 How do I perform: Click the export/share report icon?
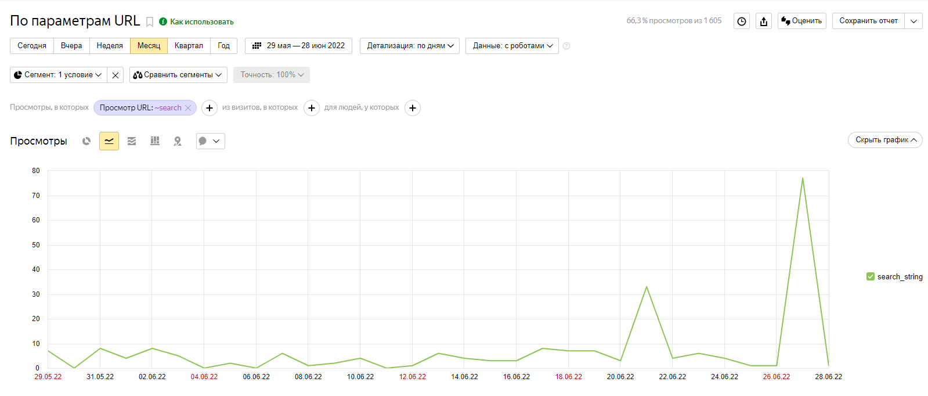coord(764,21)
